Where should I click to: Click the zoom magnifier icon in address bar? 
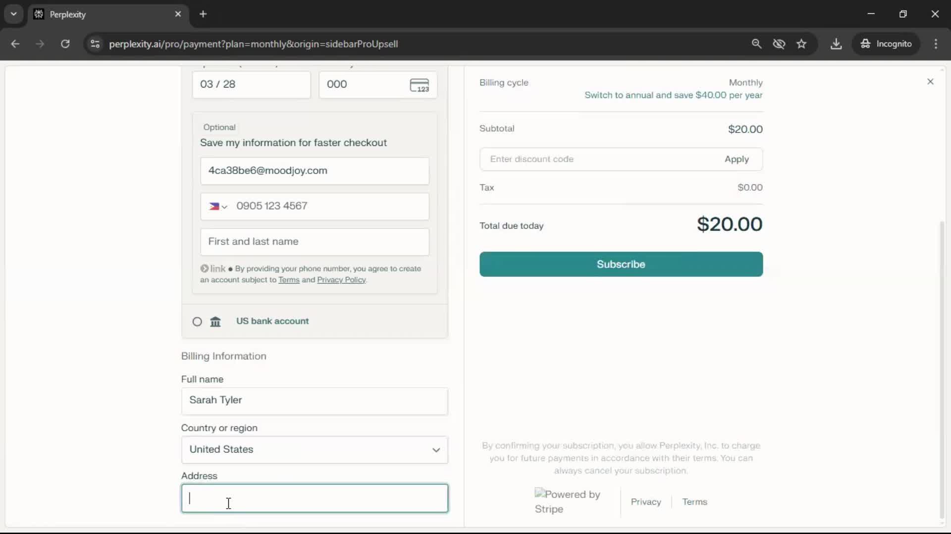click(756, 44)
